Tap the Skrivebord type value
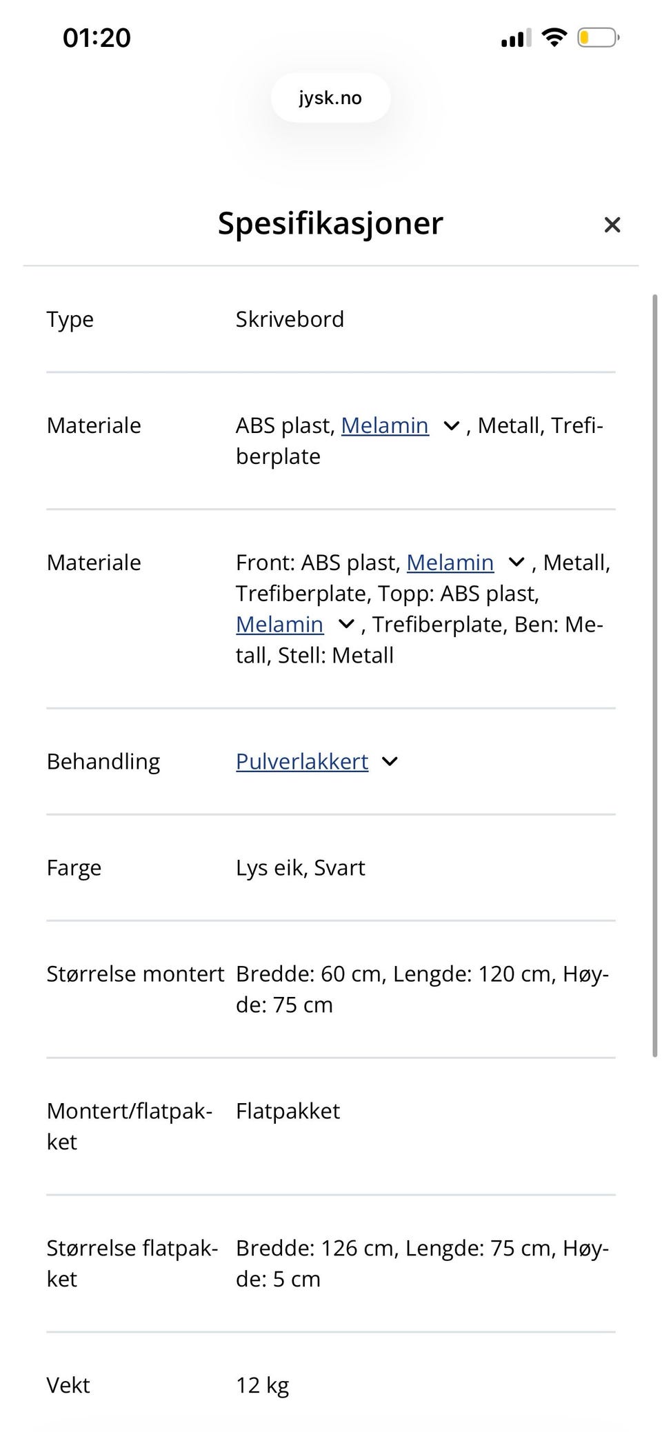 click(290, 319)
